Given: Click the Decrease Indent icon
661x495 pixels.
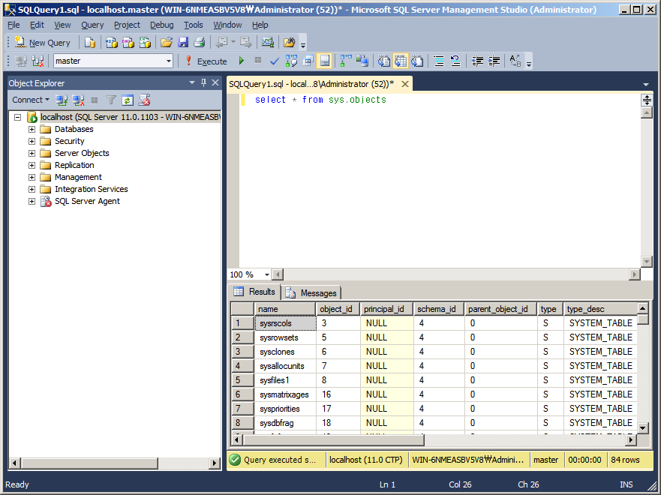Looking at the screenshot, I should [x=477, y=61].
